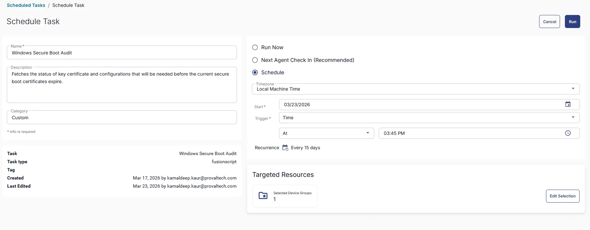Click the clock icon in time field
590x230 pixels.
click(x=568, y=133)
